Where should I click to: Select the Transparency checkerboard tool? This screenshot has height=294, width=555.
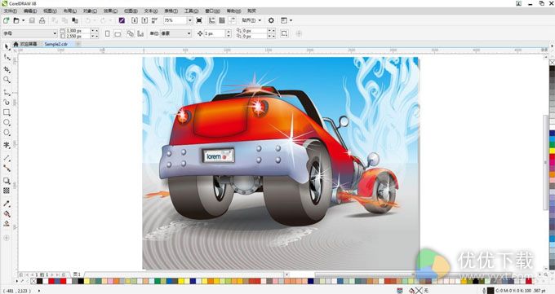pos(7,191)
